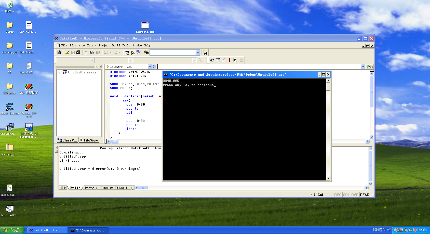Click the Stop Build icon
The width and height of the screenshot is (430, 234).
pyautogui.click(x=224, y=60)
